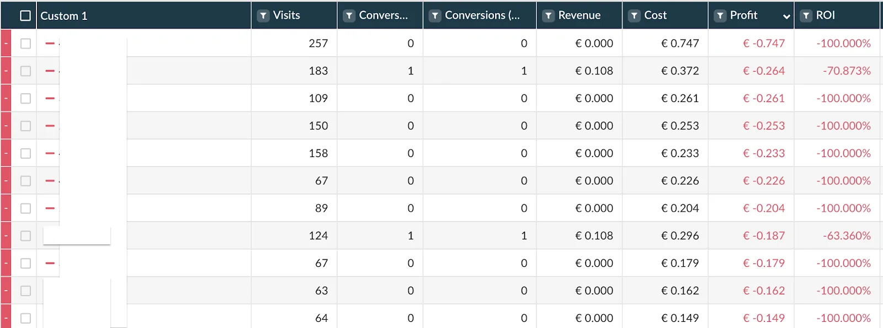Toggle Profit column sort arrow
The width and height of the screenshot is (883, 328).
point(786,17)
